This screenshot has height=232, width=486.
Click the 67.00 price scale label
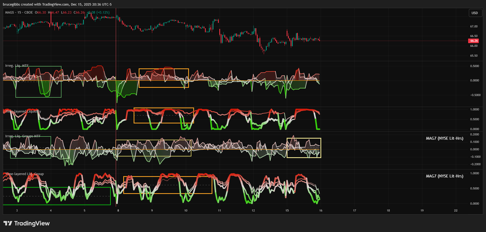point(474,26)
